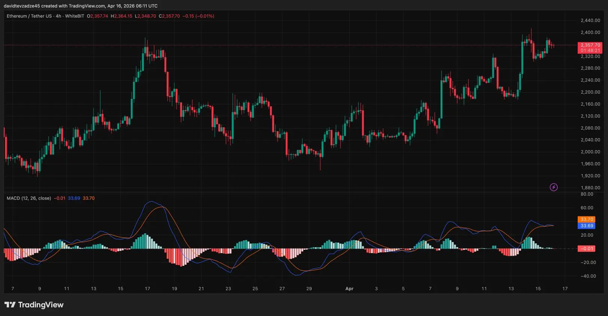This screenshot has height=316, width=608.
Task: Click the 2,440.00 price axis label
Action: (x=590, y=20)
